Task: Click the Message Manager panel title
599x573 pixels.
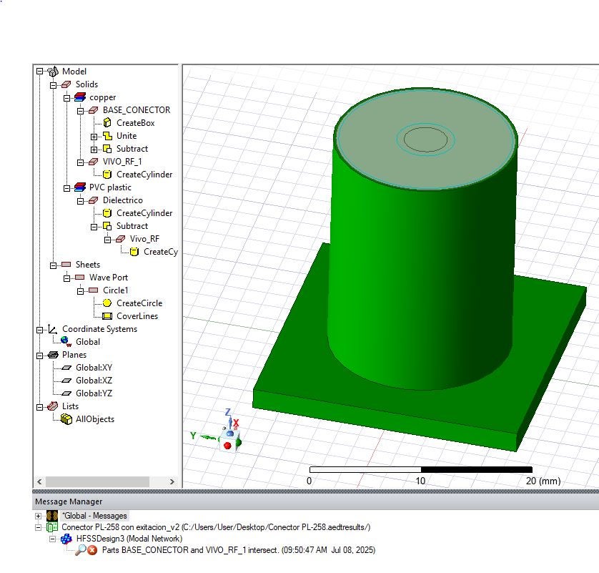Action: coord(69,501)
